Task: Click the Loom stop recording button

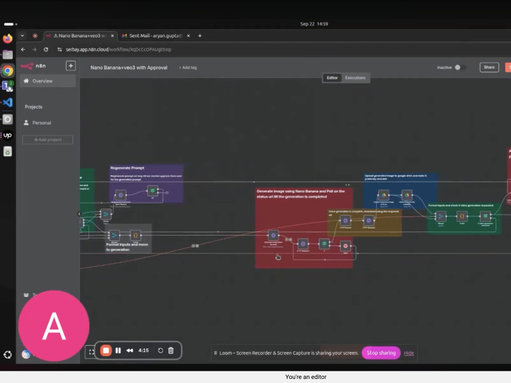Action: [106, 350]
